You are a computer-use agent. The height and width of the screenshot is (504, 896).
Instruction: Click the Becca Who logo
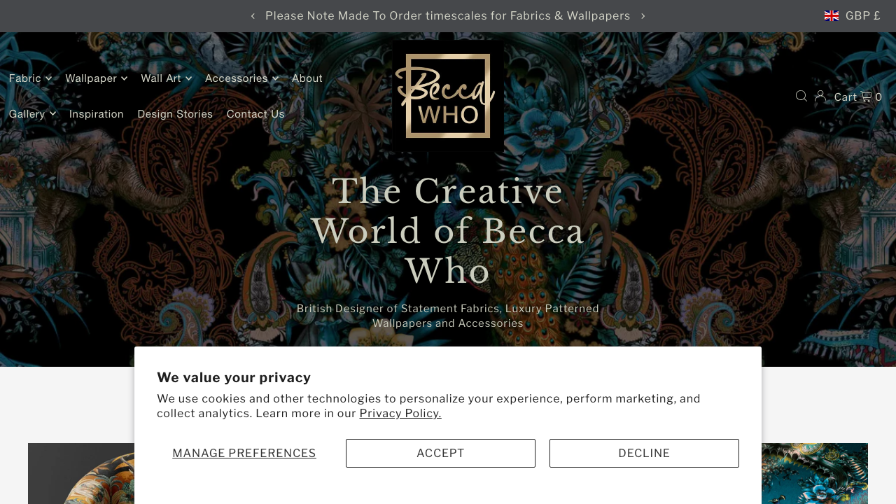coord(448,96)
